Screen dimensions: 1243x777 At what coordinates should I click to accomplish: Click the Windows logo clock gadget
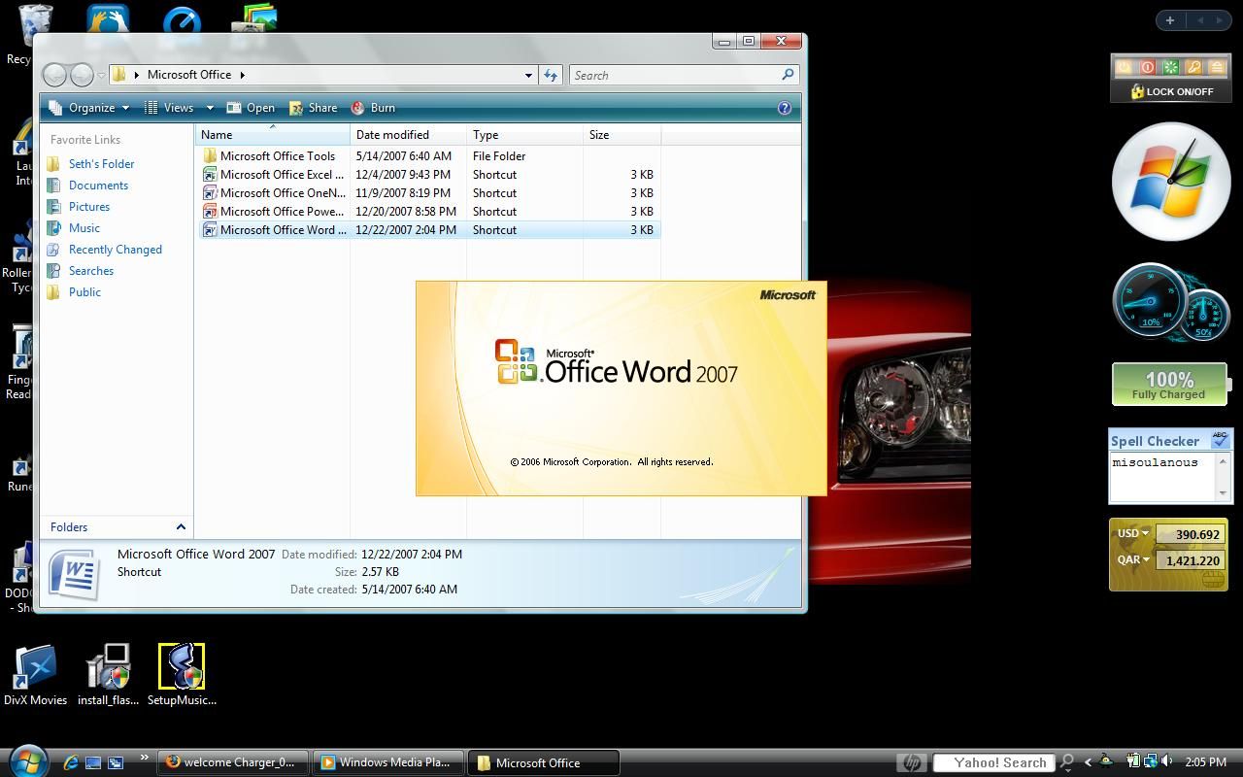(x=1170, y=181)
